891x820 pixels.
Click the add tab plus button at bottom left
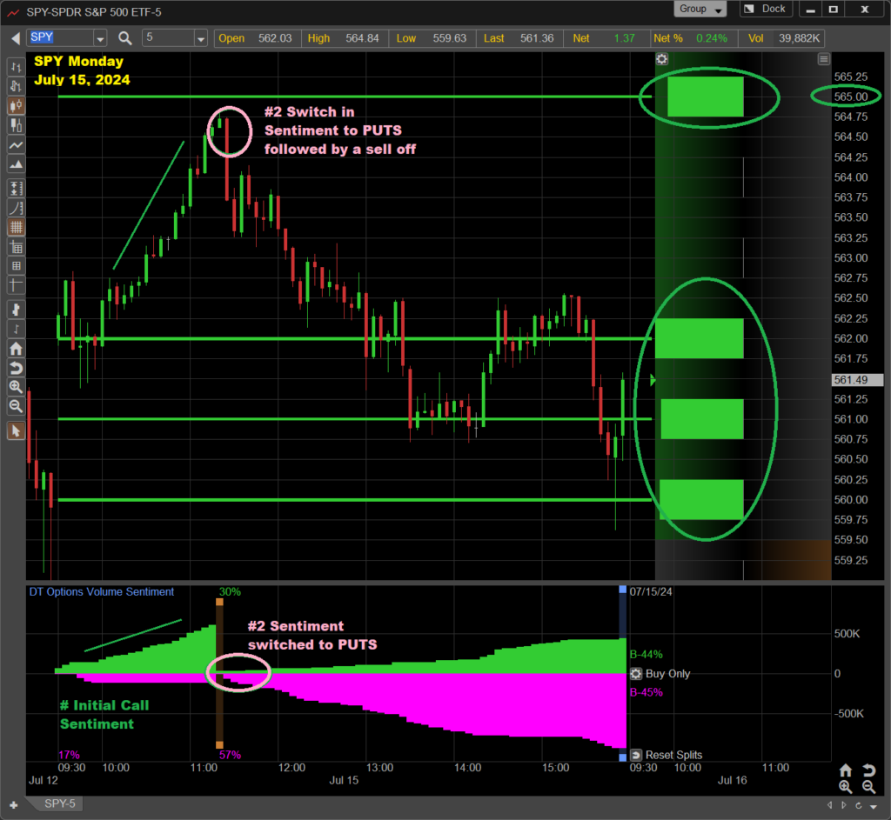13,804
